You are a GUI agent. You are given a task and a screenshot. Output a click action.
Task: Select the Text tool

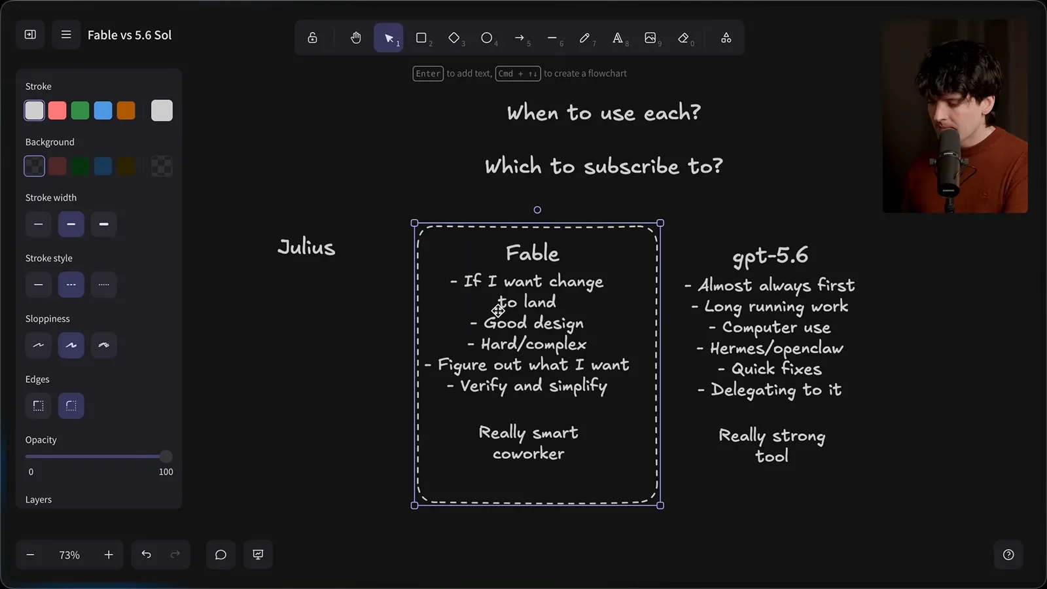618,38
